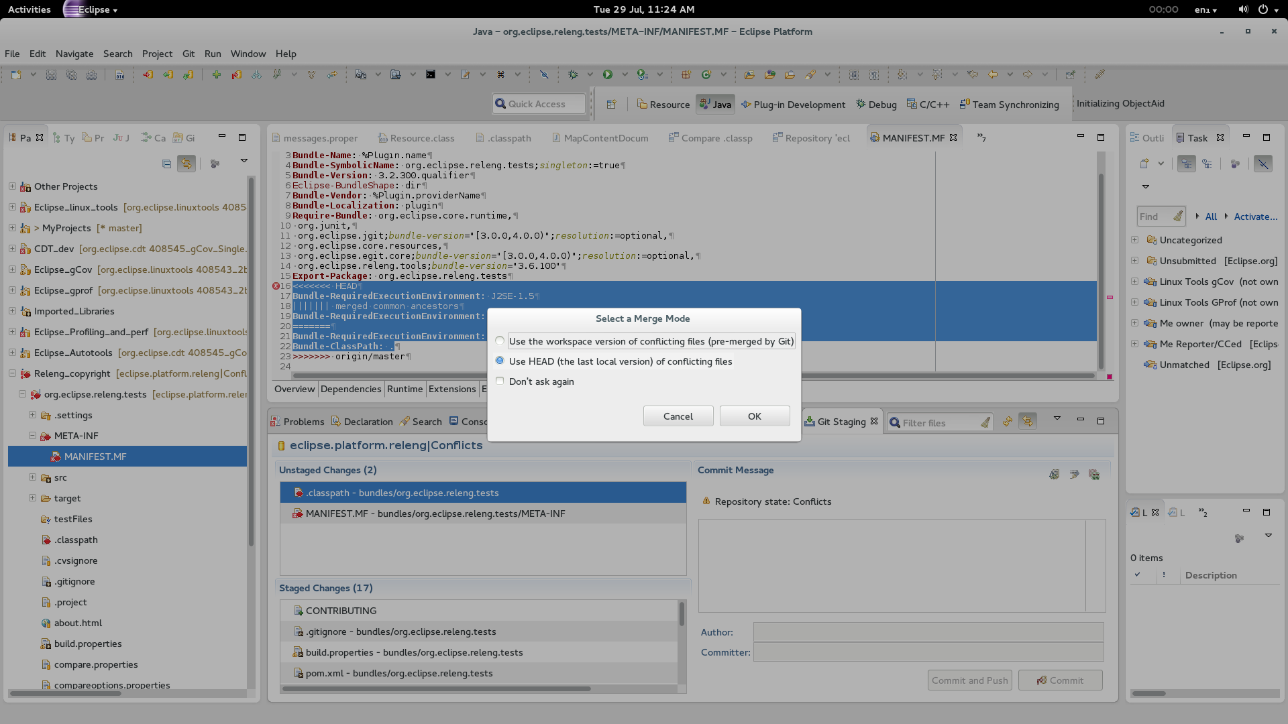Click Collapse All in Package Explorer
This screenshot has width=1288, height=724.
point(166,164)
